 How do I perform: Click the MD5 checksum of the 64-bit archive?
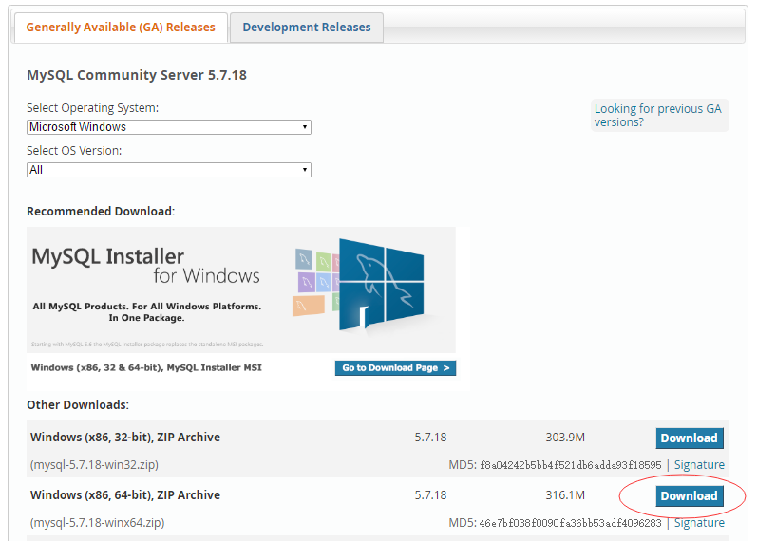pyautogui.click(x=568, y=523)
